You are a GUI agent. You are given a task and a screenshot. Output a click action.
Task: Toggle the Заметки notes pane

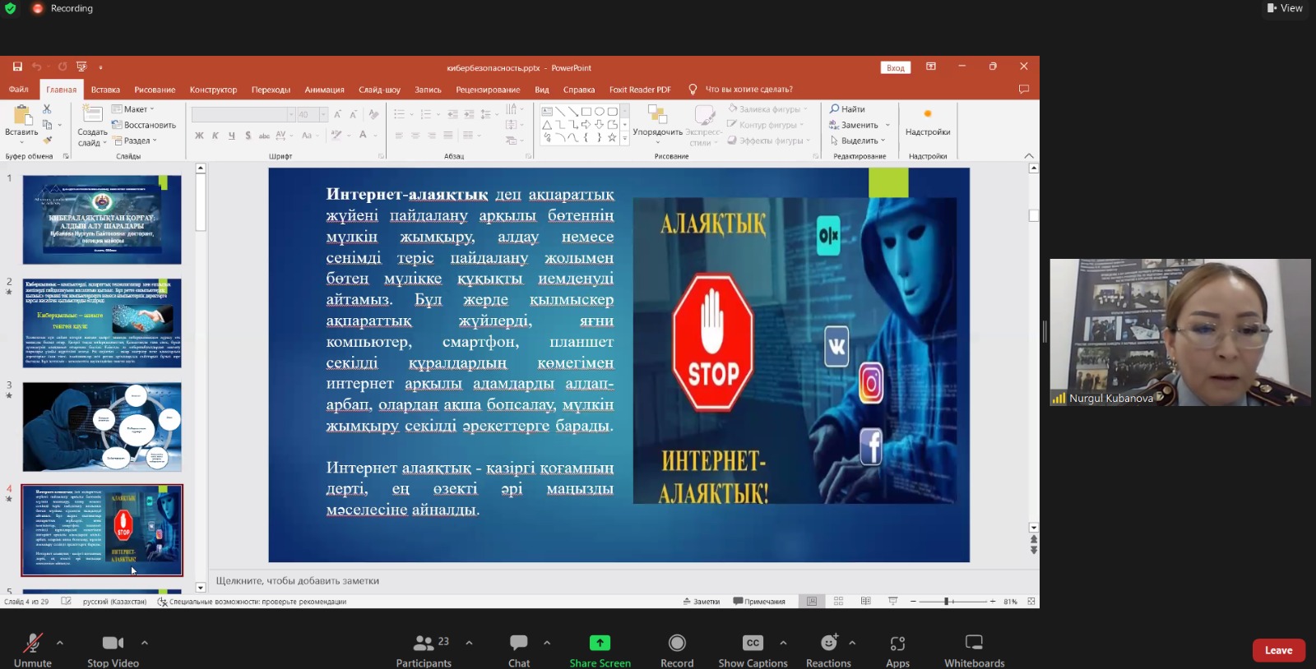click(x=702, y=602)
